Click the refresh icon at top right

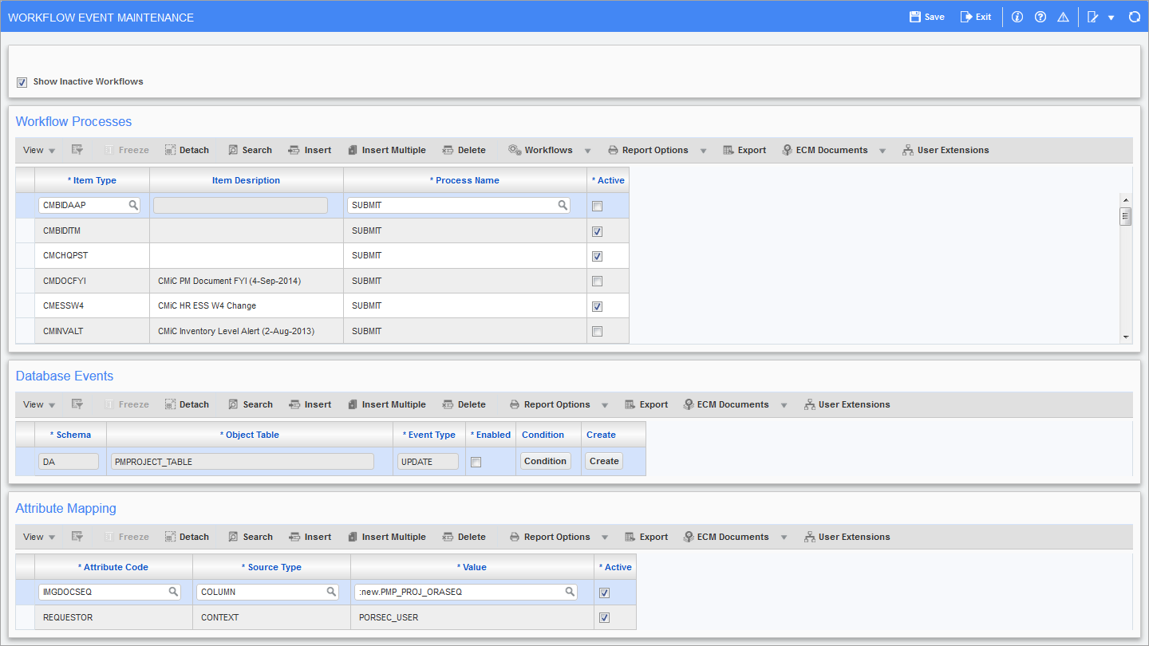tap(1135, 16)
